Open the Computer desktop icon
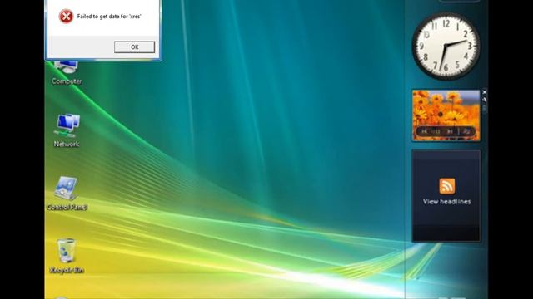 pos(67,73)
